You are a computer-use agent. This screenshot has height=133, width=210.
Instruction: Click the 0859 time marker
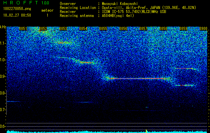(183, 29)
